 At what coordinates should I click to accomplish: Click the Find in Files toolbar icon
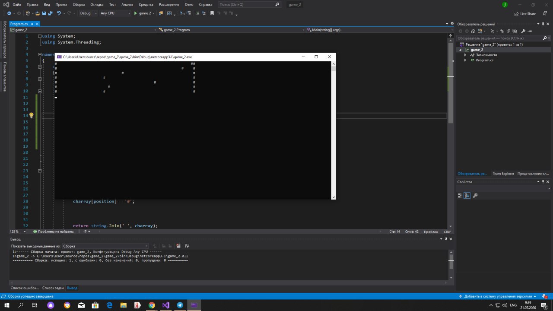(161, 13)
